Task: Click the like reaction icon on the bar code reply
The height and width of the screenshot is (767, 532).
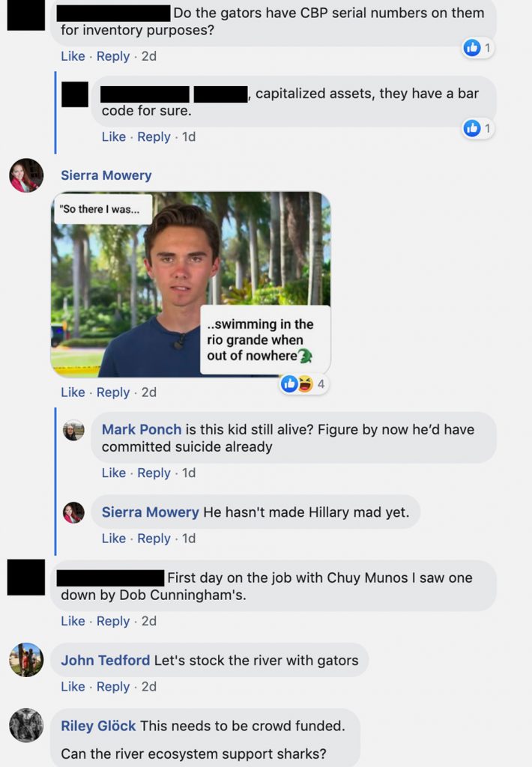Action: 472,128
